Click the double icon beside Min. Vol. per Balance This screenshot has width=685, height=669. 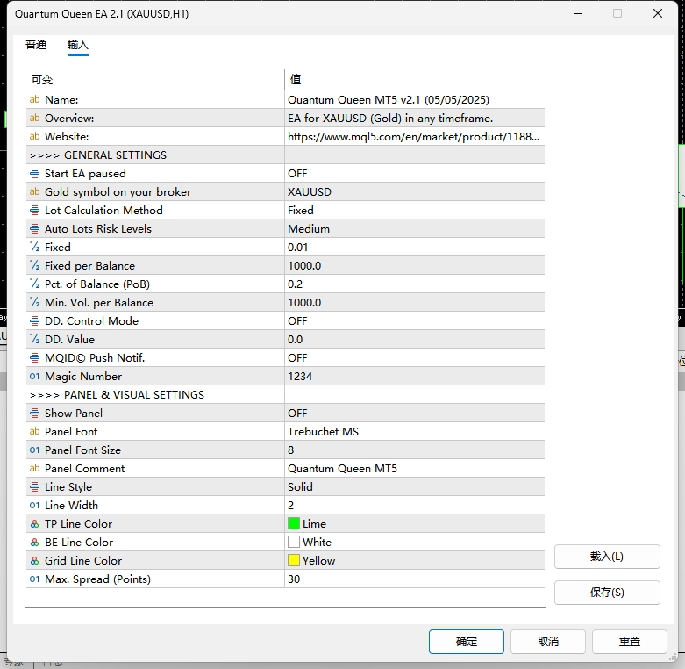point(34,303)
